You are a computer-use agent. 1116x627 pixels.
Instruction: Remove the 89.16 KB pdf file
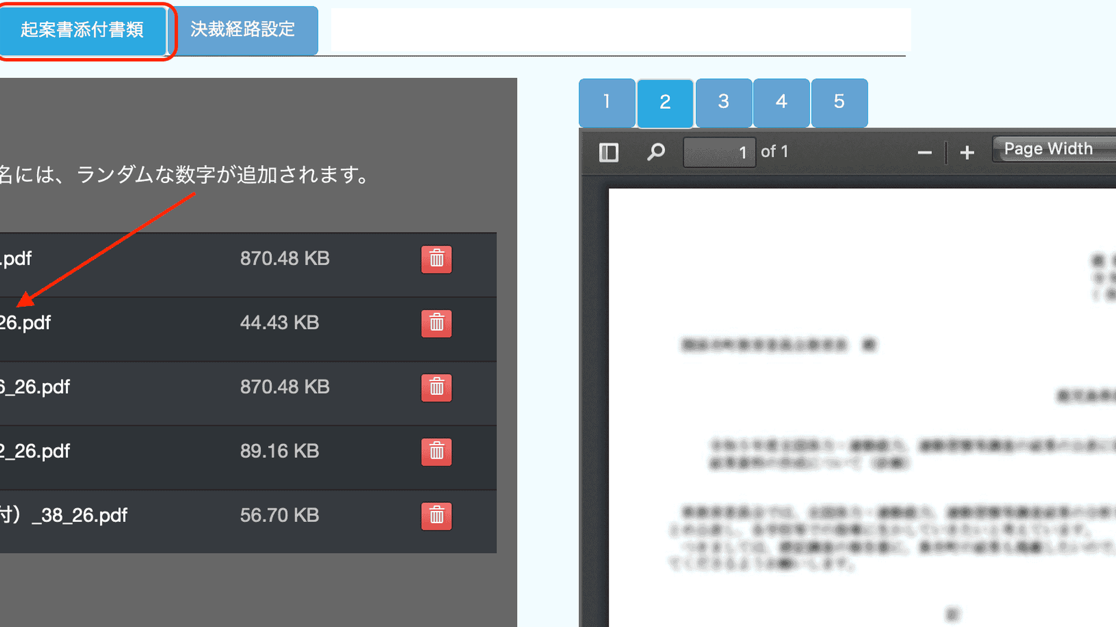(436, 451)
